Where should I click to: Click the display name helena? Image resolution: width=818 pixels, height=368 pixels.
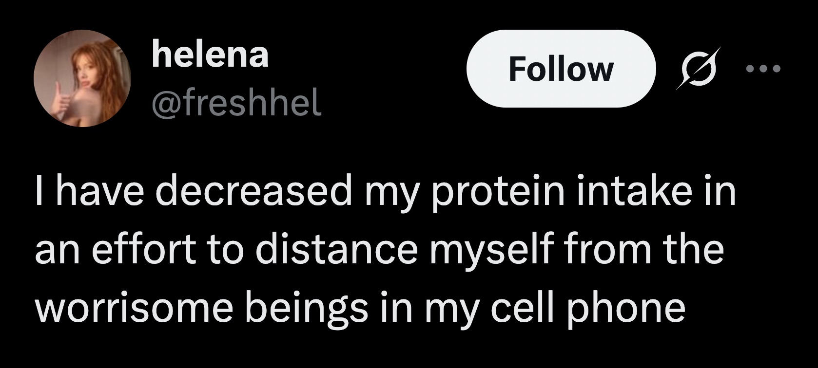210,55
